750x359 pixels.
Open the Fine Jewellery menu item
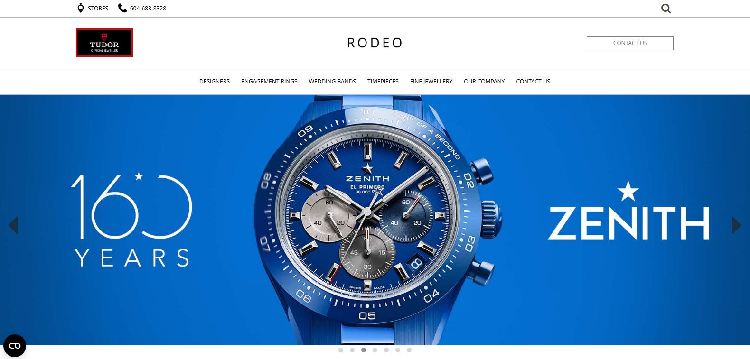431,82
